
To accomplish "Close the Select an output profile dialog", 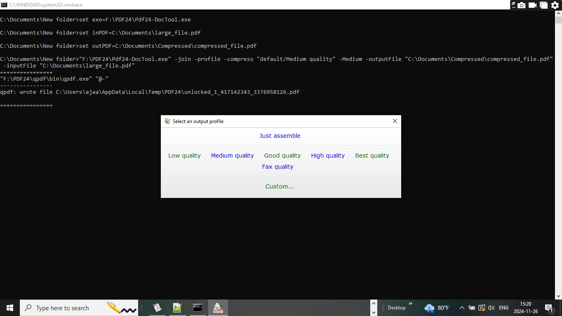I will (x=395, y=121).
